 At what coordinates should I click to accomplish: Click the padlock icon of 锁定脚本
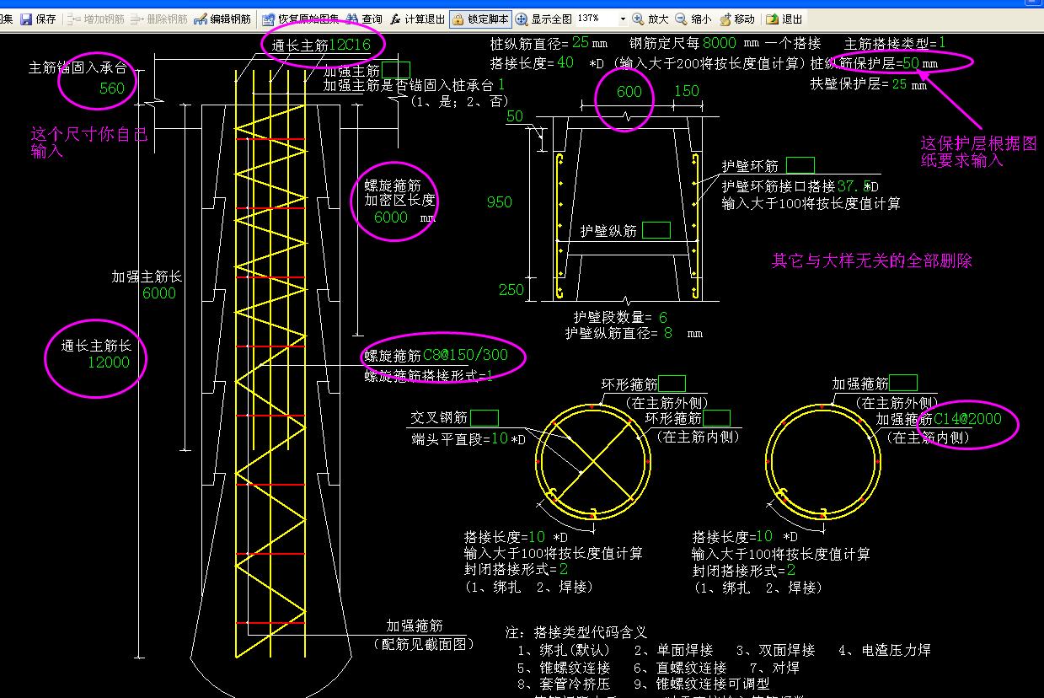pos(458,19)
